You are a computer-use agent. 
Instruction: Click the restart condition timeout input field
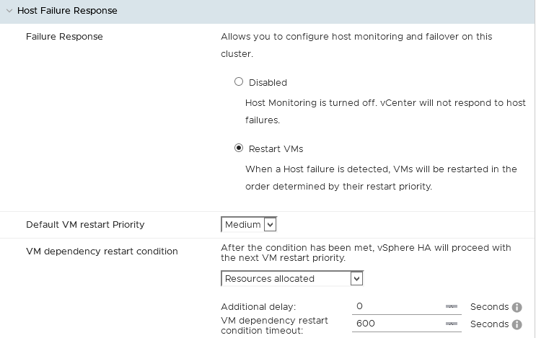tap(397, 324)
